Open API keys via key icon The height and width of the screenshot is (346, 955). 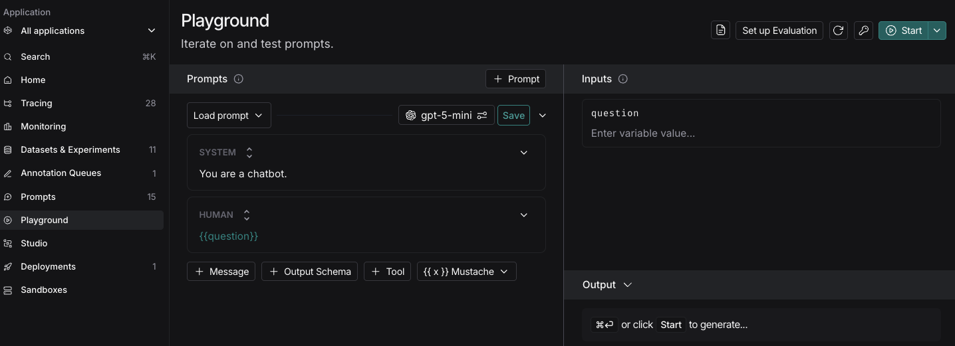[x=863, y=31]
